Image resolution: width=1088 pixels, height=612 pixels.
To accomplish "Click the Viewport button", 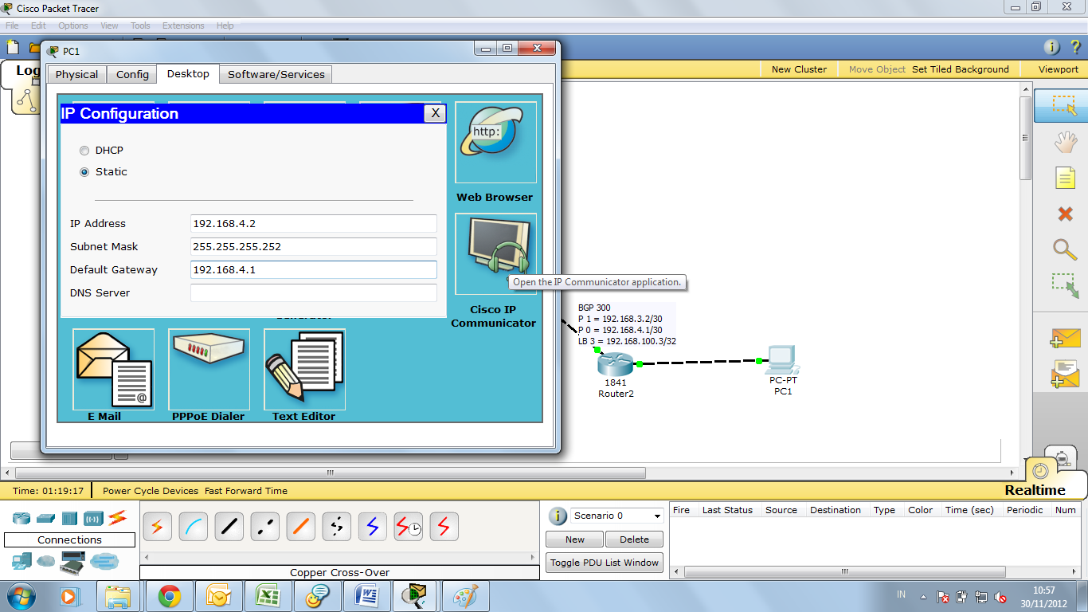I will pyautogui.click(x=1058, y=69).
